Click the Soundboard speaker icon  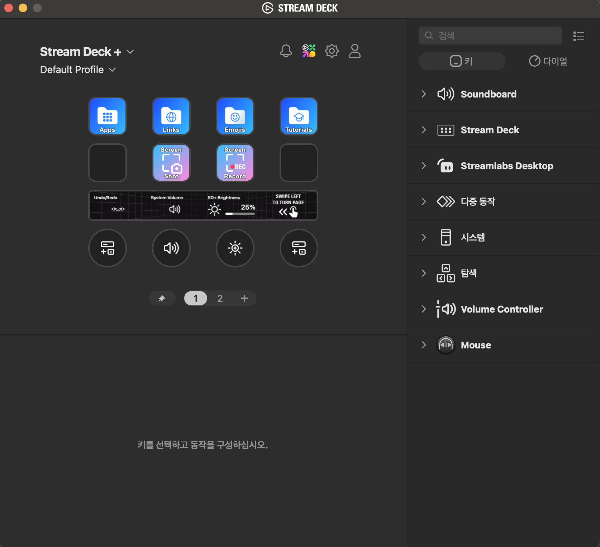pos(446,94)
